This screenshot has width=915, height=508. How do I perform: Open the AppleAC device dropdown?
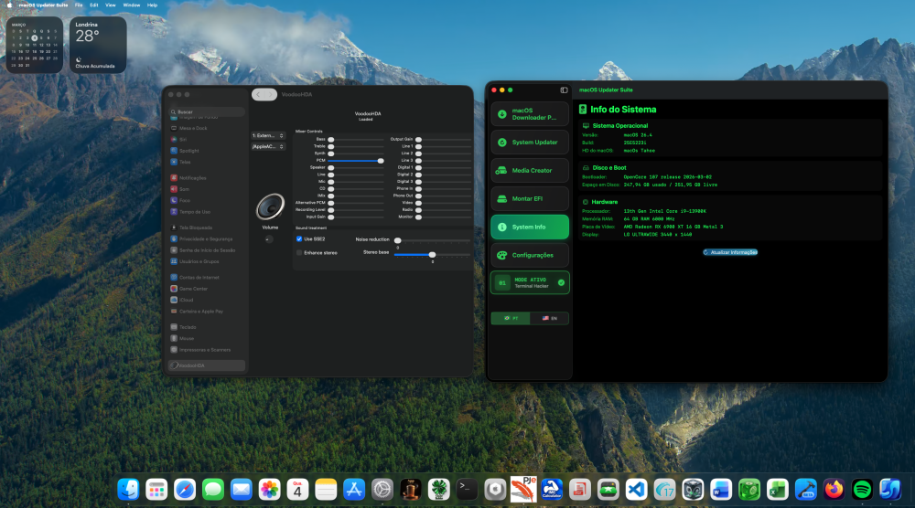268,147
